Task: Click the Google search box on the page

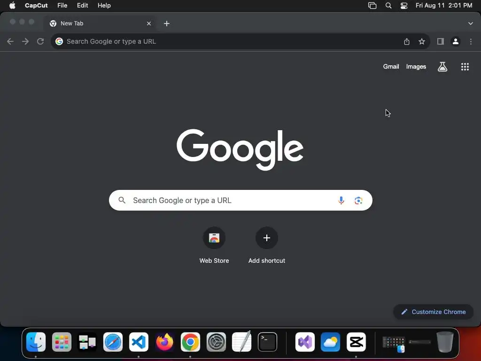Action: tap(240, 200)
